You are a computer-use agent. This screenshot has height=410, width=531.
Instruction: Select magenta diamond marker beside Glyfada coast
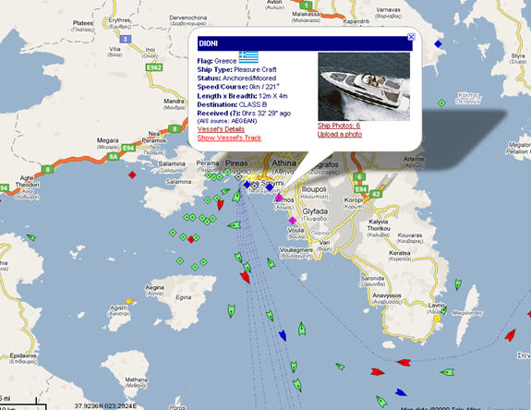(292, 221)
